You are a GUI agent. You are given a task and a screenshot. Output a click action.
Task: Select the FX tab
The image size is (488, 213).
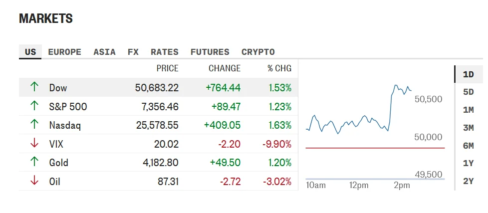tap(133, 52)
